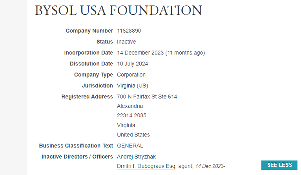
Task: Click the Business Classification Text label
Action: tap(76, 146)
